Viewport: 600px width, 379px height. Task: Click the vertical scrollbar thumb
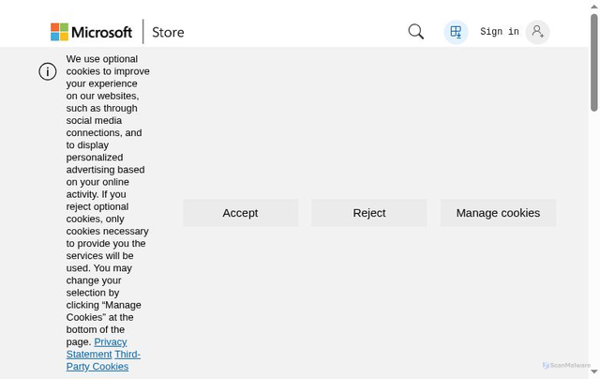[593, 63]
